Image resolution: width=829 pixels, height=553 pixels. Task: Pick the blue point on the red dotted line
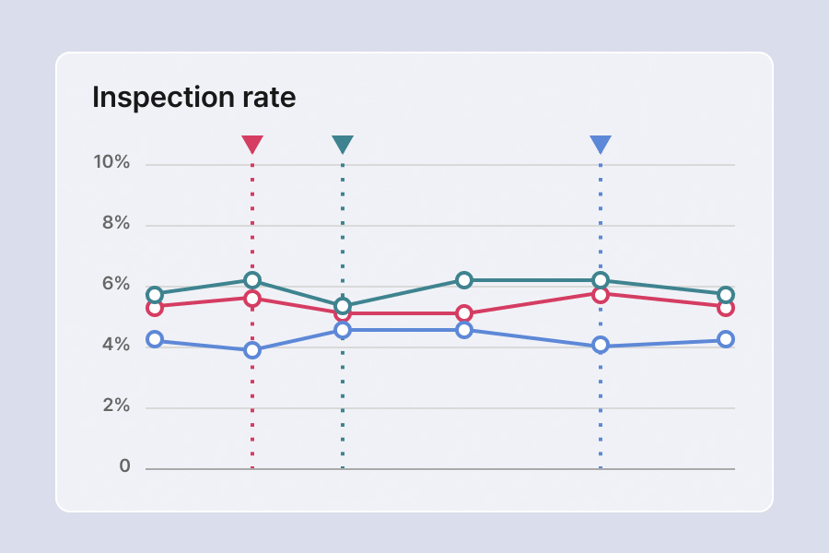[252, 350]
